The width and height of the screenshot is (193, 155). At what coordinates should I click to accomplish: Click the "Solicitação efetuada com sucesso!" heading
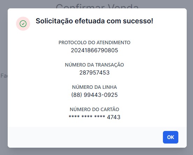pos(94,21)
